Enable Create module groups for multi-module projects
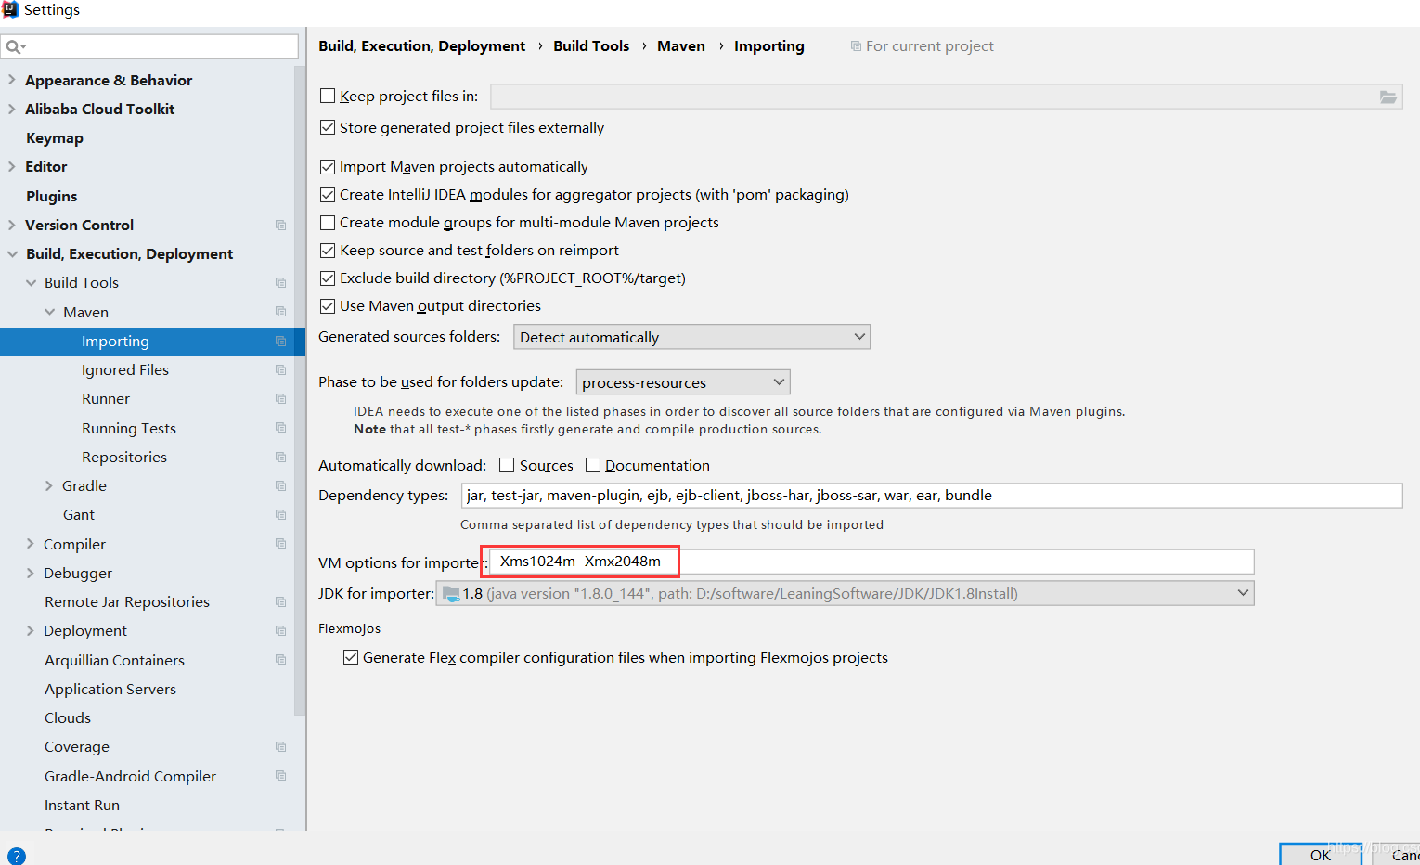Image resolution: width=1420 pixels, height=865 pixels. tap(328, 223)
